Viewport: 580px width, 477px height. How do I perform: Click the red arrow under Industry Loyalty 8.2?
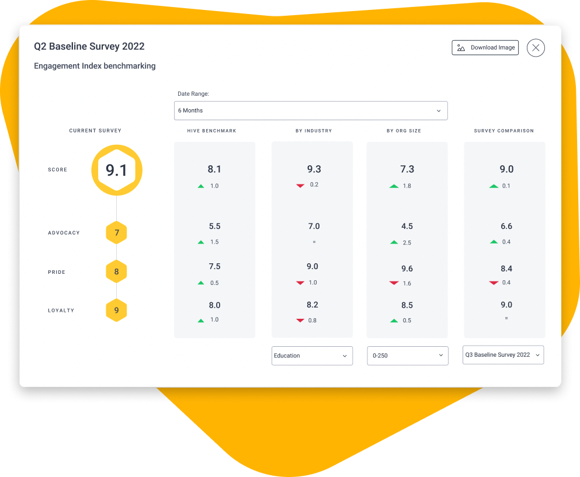click(x=300, y=321)
